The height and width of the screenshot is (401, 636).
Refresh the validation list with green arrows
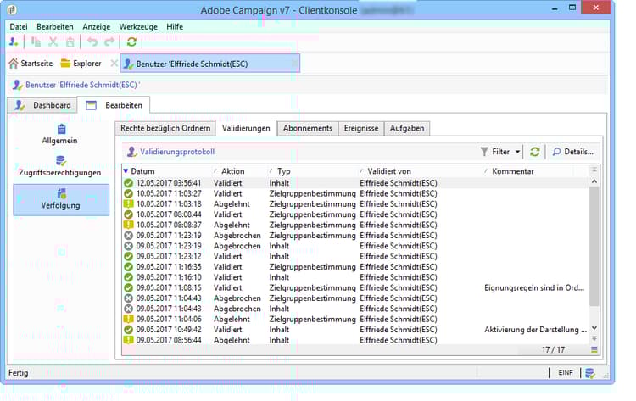point(535,152)
